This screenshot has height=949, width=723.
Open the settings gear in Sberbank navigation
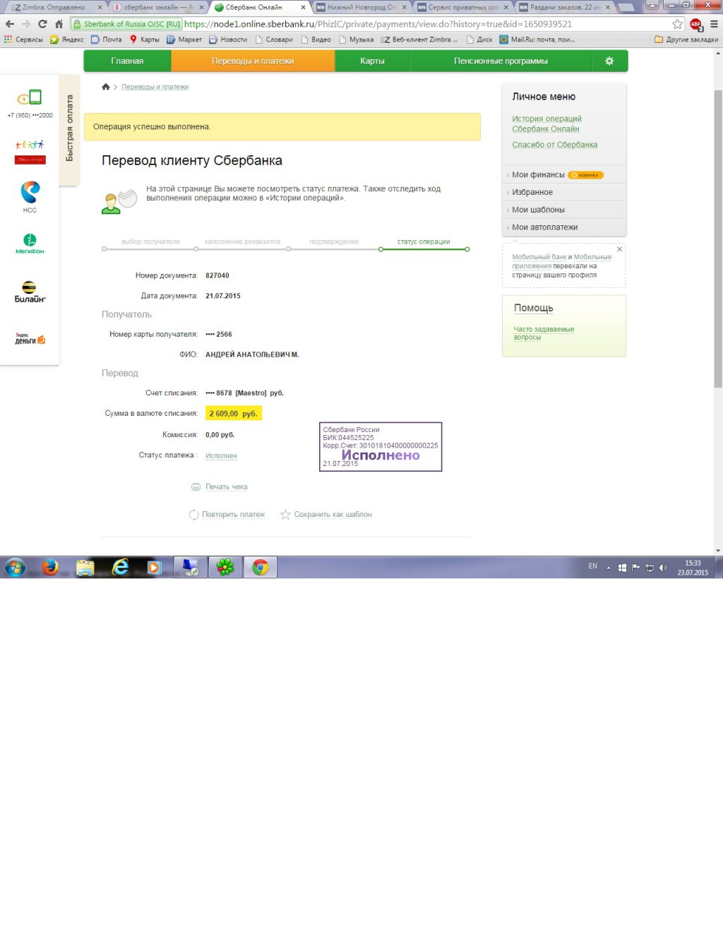609,61
